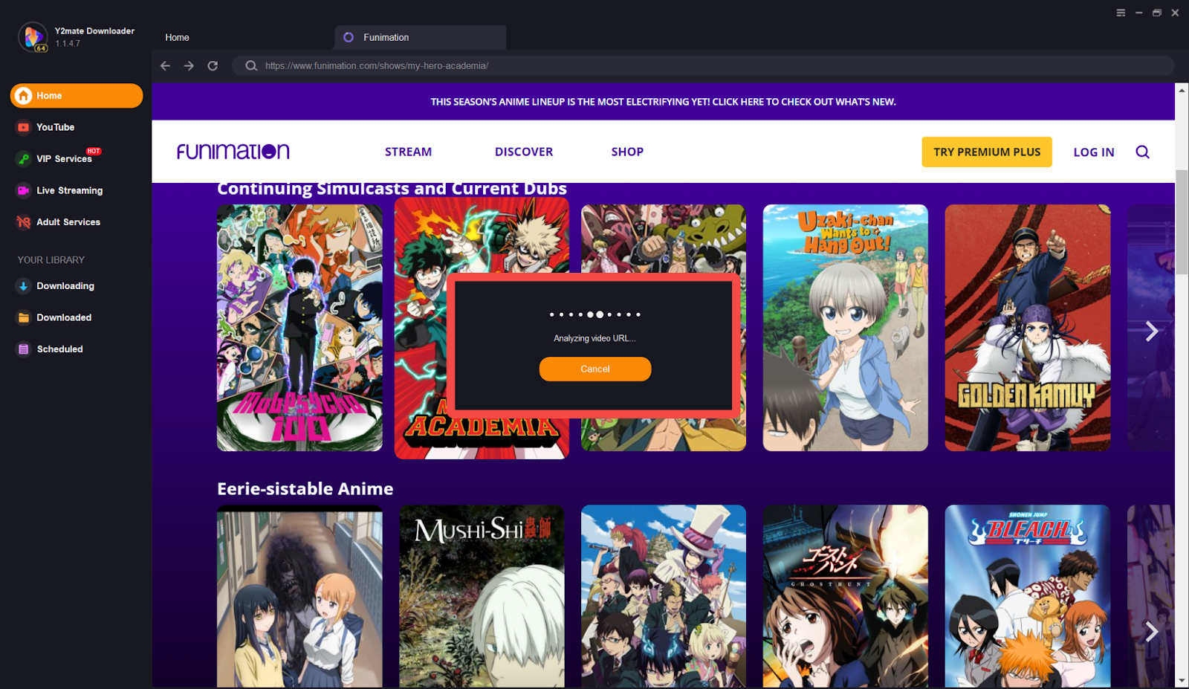
Task: Click the LOG IN link
Action: click(x=1094, y=152)
